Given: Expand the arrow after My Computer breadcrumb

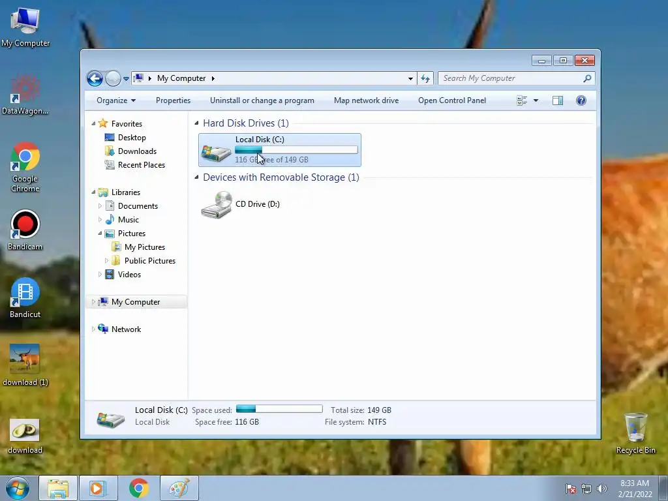Looking at the screenshot, I should (213, 78).
